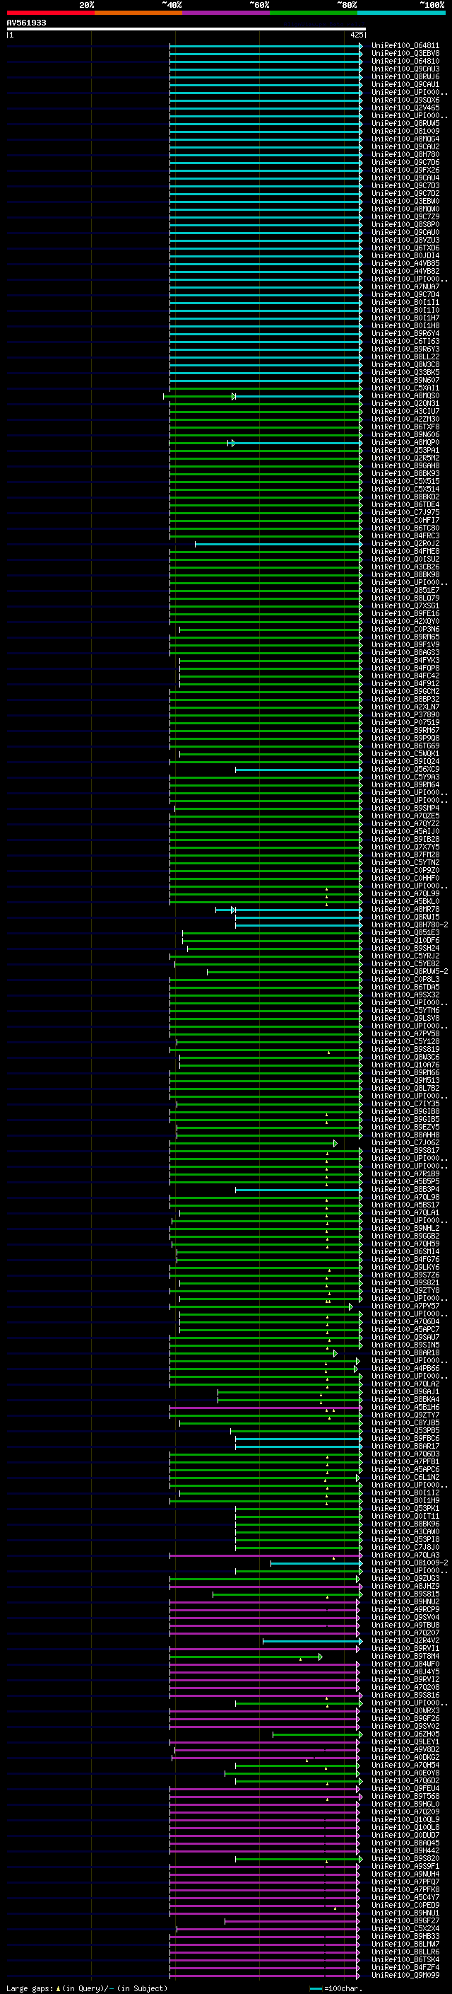Click the orange ~40% identity legend segment

tap(138, 13)
